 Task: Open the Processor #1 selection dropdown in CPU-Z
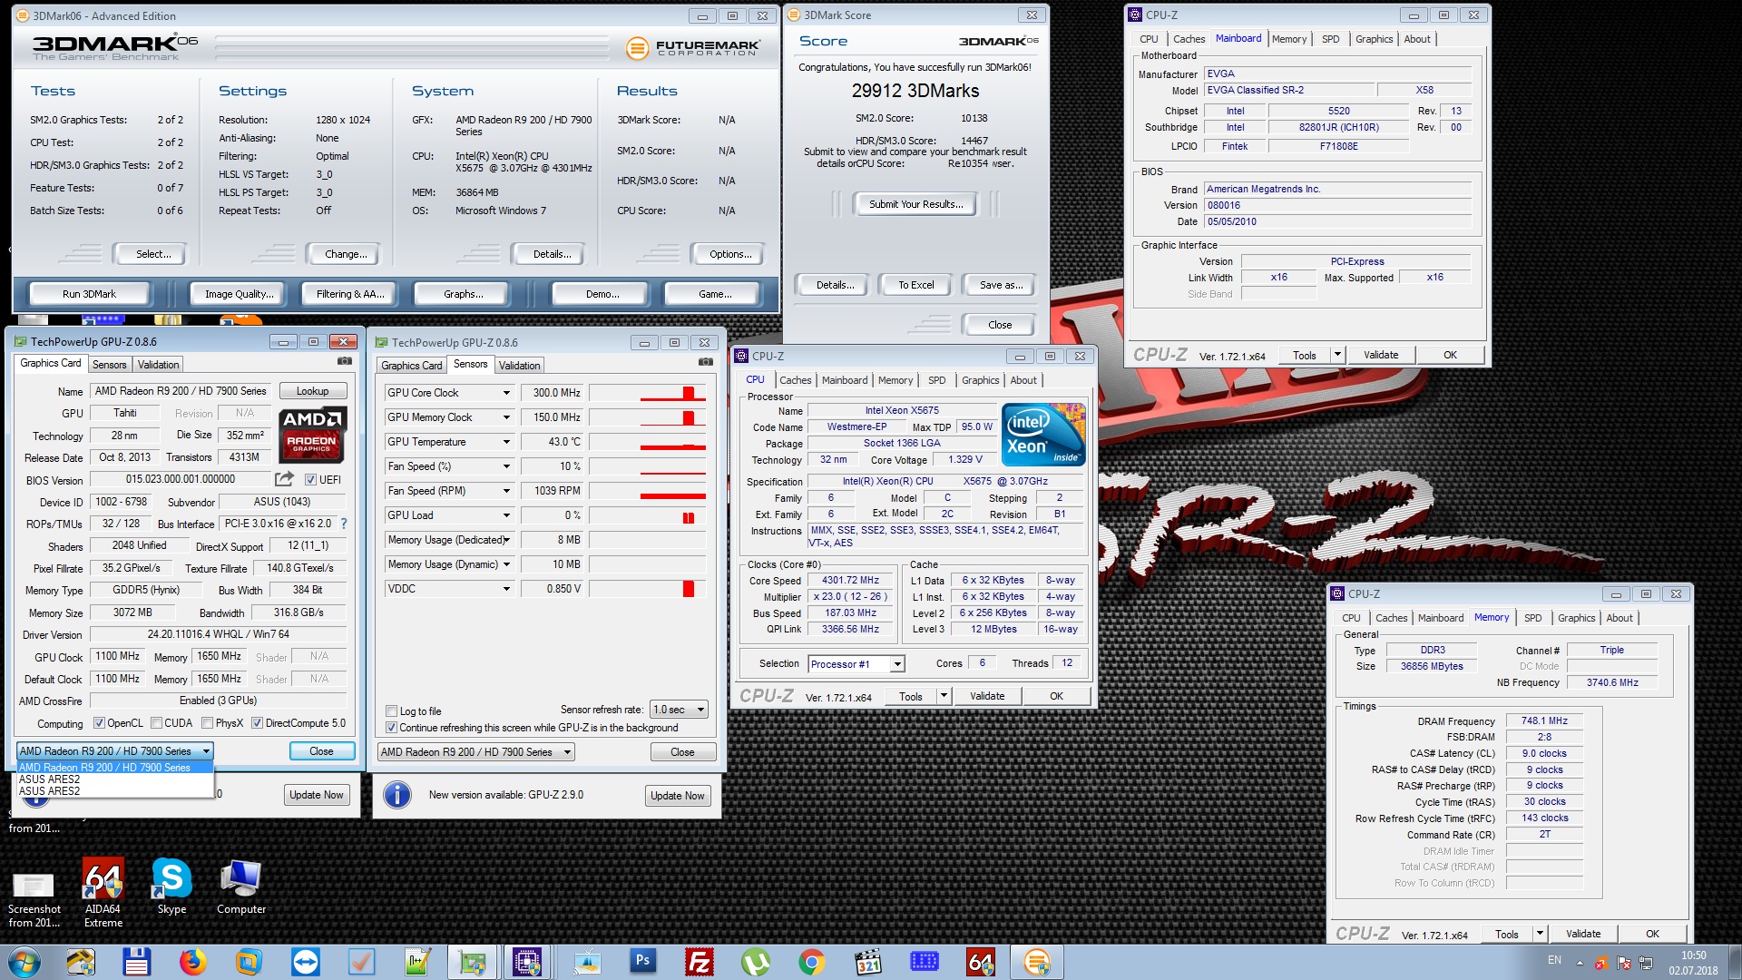point(856,664)
